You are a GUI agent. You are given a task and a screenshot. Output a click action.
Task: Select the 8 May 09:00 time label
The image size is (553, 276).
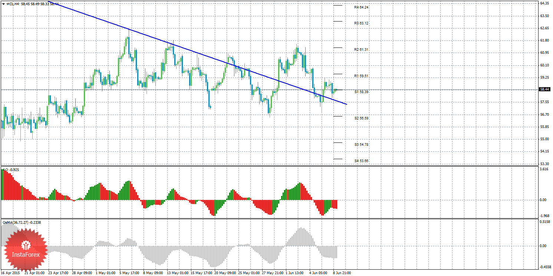tap(153, 273)
